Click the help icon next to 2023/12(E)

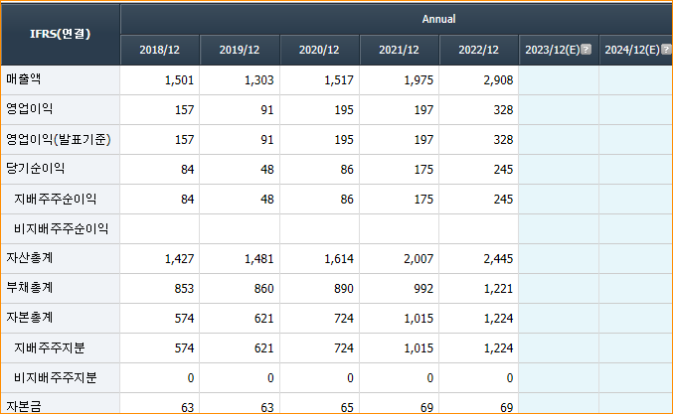point(586,50)
